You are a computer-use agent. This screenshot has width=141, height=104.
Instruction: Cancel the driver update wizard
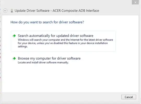click(129, 97)
